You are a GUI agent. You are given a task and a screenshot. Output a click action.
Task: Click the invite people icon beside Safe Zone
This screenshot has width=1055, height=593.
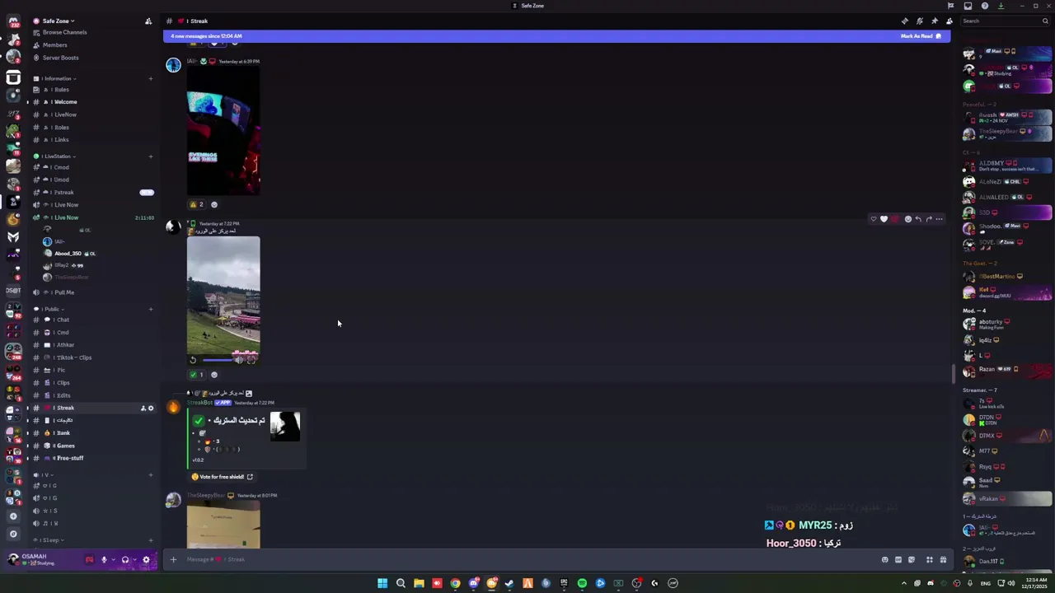click(x=148, y=21)
